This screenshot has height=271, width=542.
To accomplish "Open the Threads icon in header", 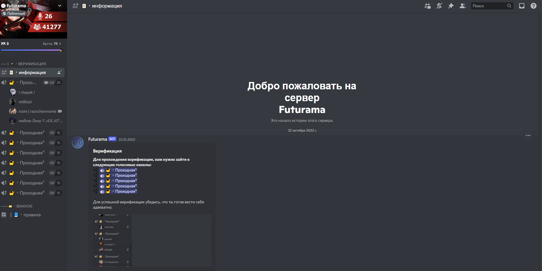I will (428, 6).
